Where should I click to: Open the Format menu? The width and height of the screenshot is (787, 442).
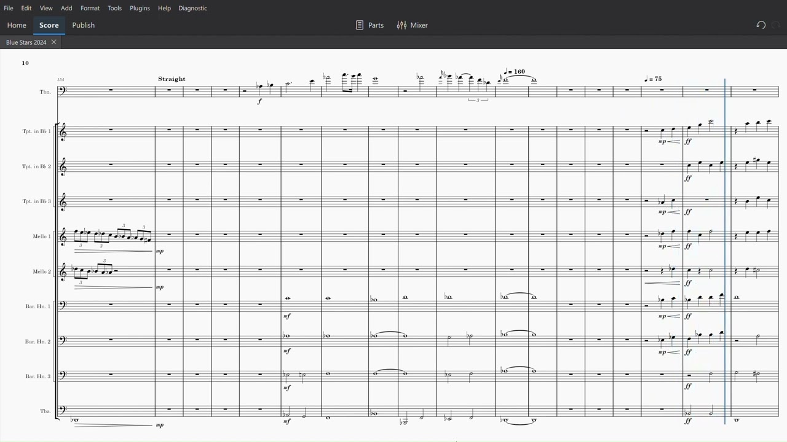coord(90,8)
